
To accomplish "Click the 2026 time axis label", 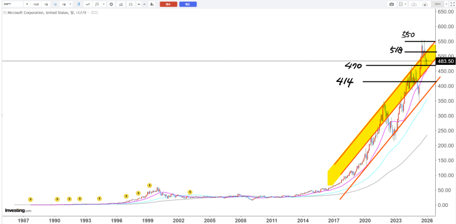I will pos(427,220).
